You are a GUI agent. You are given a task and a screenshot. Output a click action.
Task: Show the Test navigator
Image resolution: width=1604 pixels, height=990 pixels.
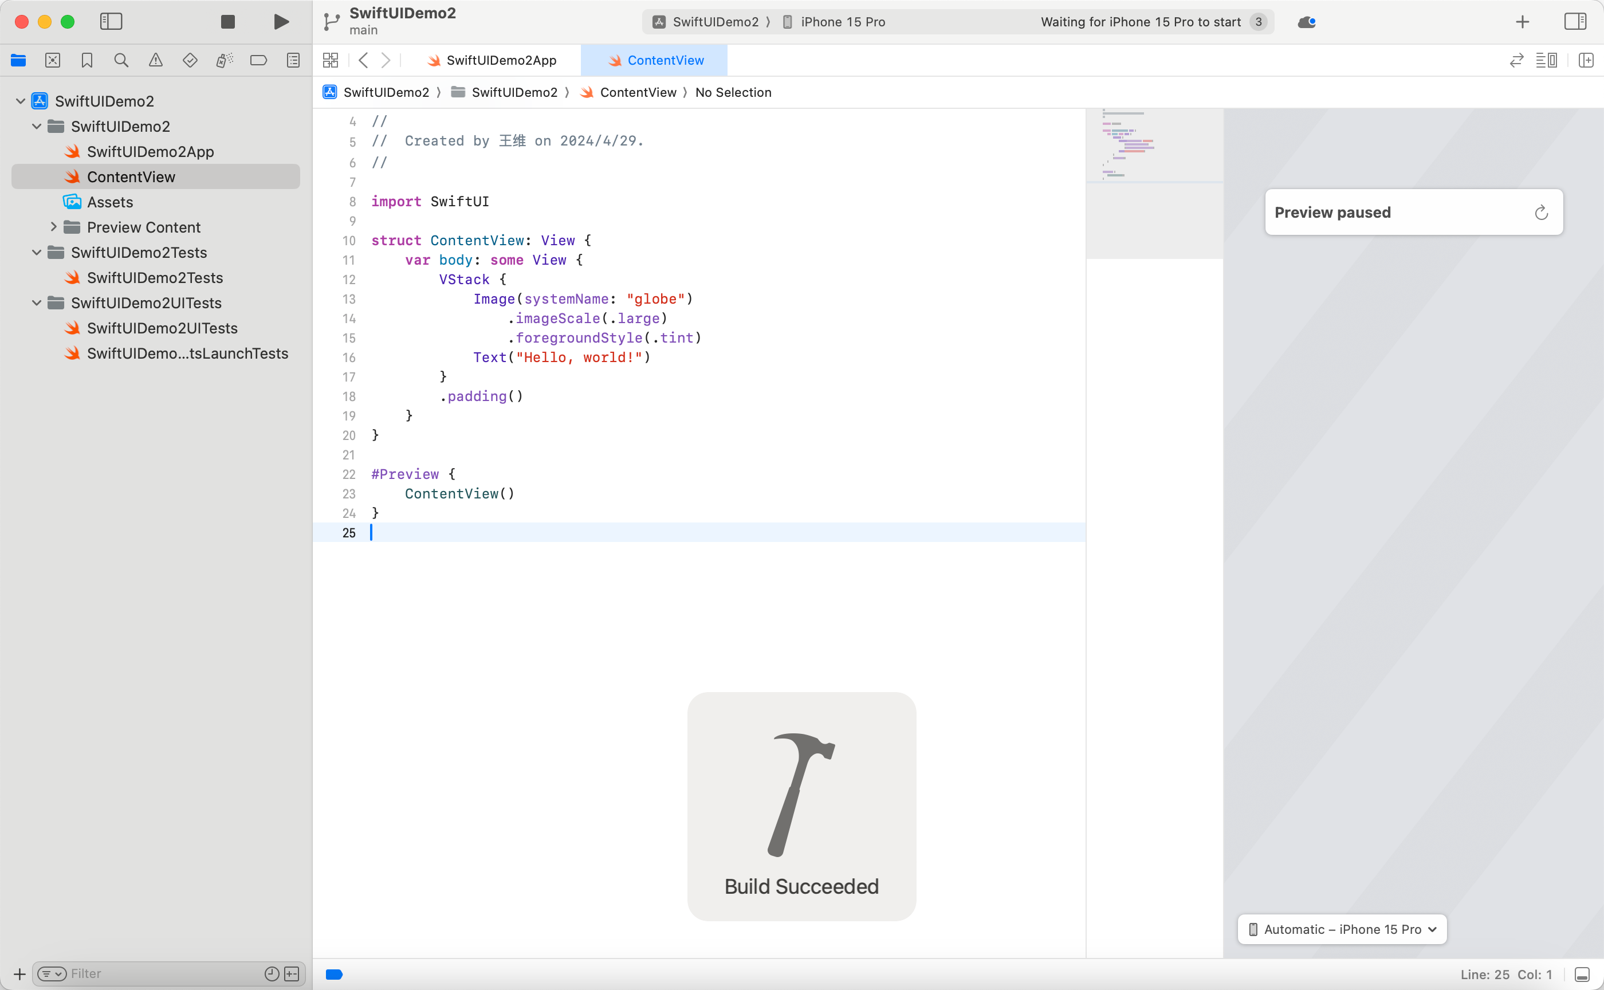point(190,60)
